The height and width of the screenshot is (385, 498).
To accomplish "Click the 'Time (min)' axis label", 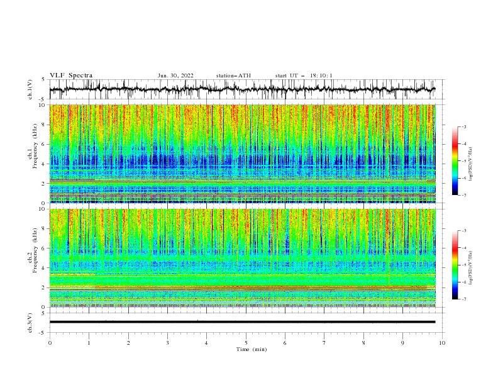I will [x=252, y=349].
